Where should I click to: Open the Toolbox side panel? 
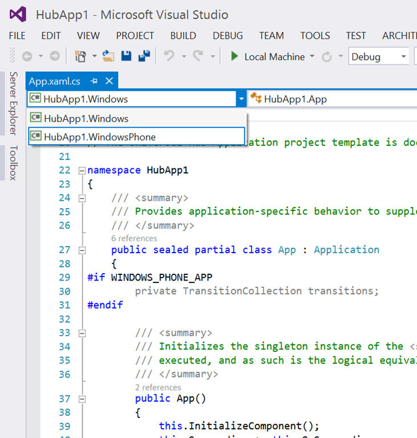14,163
